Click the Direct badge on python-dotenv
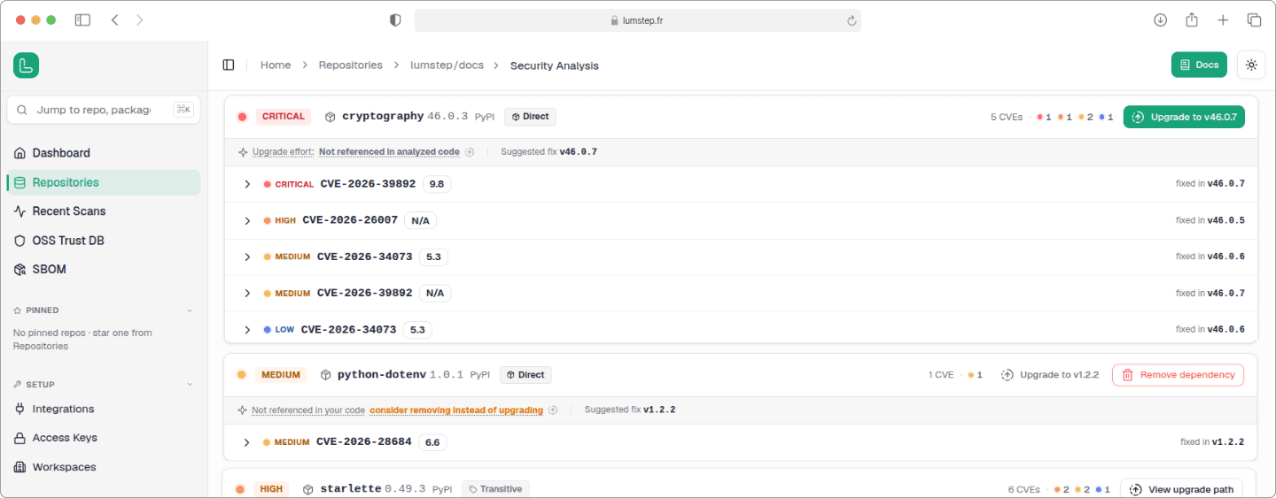This screenshot has width=1276, height=498. (x=525, y=375)
